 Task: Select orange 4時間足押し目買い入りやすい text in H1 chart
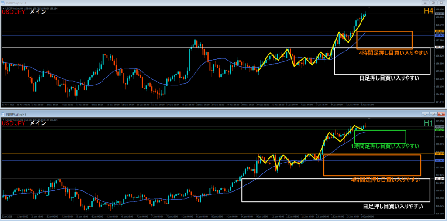pyautogui.click(x=385, y=180)
